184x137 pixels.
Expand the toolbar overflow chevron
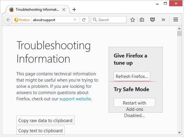tap(163, 20)
